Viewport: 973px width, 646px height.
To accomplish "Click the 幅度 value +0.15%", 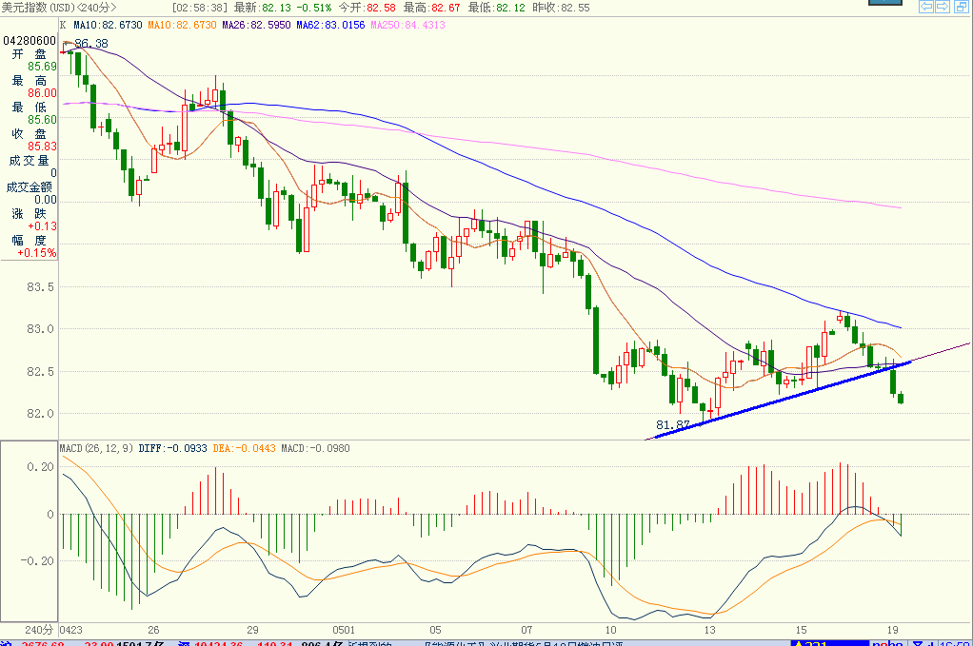I will pyautogui.click(x=36, y=253).
